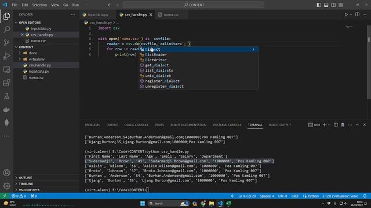Go forward with the navigation arrow
Screen dimensions: 371x208
(117, 5)
